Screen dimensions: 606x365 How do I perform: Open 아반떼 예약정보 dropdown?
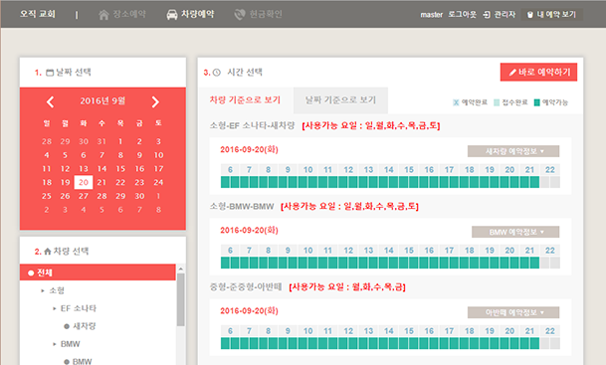pos(513,312)
